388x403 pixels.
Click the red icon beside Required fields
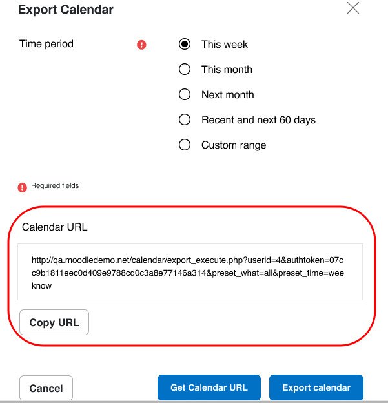[23, 188]
